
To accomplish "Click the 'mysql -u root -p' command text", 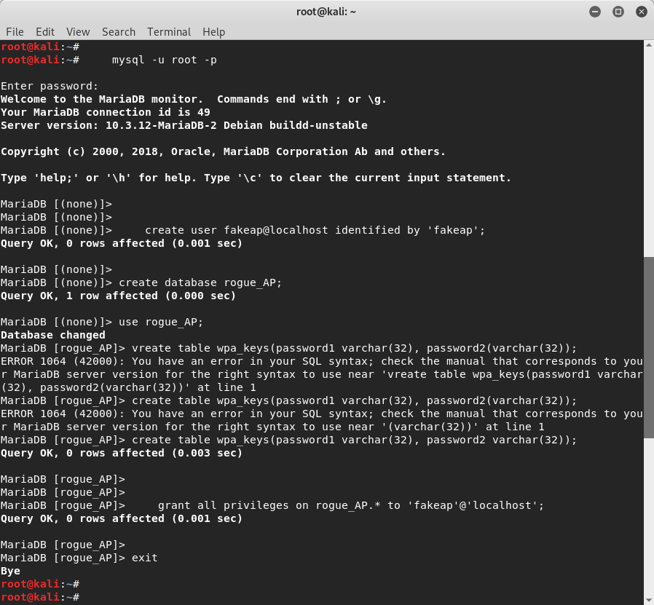I will (x=165, y=60).
